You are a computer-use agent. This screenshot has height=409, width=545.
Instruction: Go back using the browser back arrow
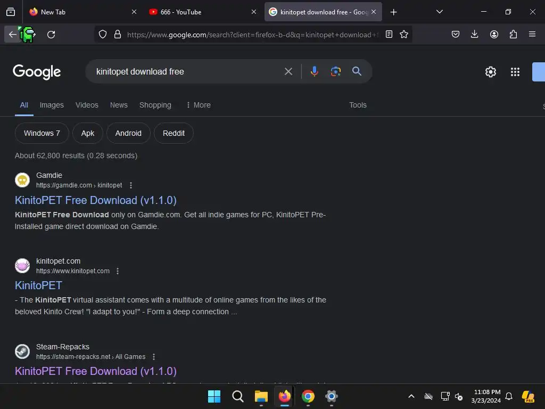(x=13, y=35)
